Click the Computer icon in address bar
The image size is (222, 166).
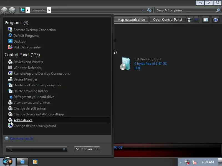pyautogui.click(x=23, y=10)
